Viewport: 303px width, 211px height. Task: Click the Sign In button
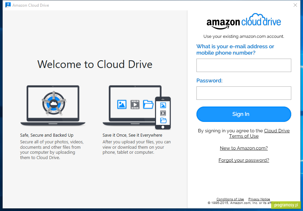(x=244, y=114)
